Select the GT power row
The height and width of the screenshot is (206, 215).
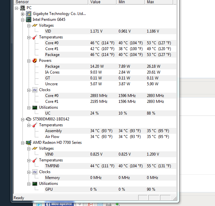[x=110, y=78]
